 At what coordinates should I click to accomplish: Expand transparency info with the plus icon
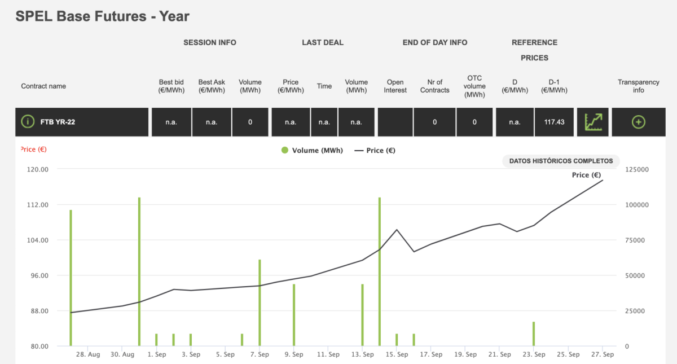click(x=638, y=122)
